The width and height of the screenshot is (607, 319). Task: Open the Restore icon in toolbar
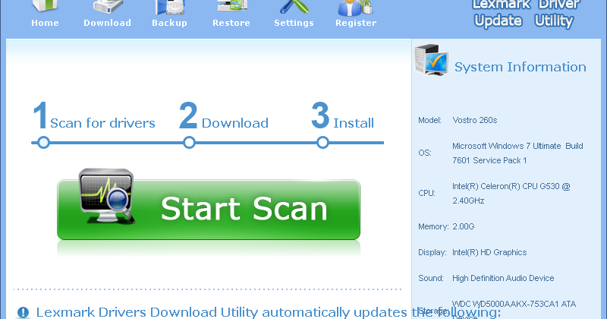pyautogui.click(x=232, y=6)
